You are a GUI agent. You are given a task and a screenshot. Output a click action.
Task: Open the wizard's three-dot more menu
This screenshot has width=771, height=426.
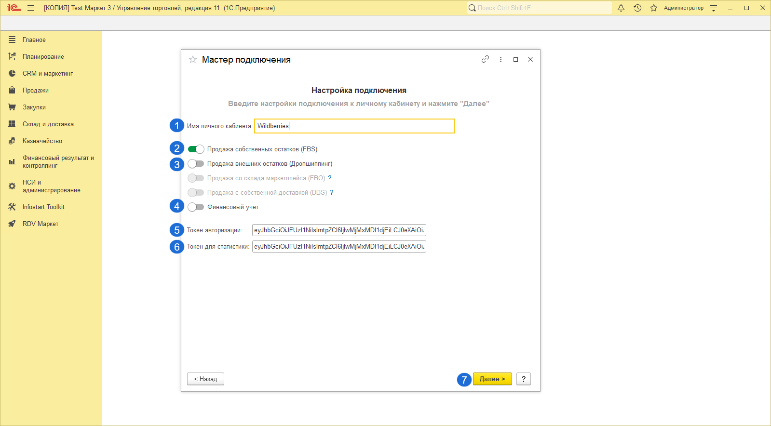pyautogui.click(x=500, y=59)
